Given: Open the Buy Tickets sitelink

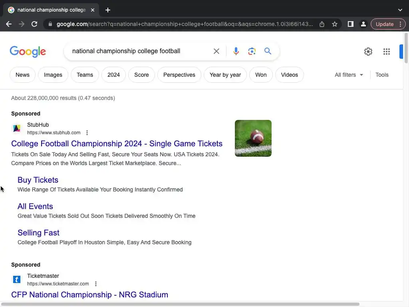Looking at the screenshot, I should 38,180.
